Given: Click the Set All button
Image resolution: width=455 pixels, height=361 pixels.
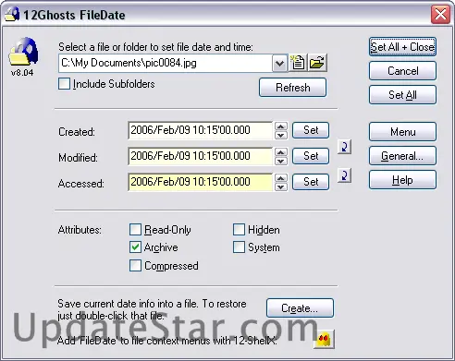Looking at the screenshot, I should (402, 95).
